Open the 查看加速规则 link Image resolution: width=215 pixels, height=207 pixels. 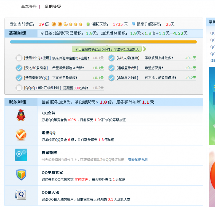138,160
